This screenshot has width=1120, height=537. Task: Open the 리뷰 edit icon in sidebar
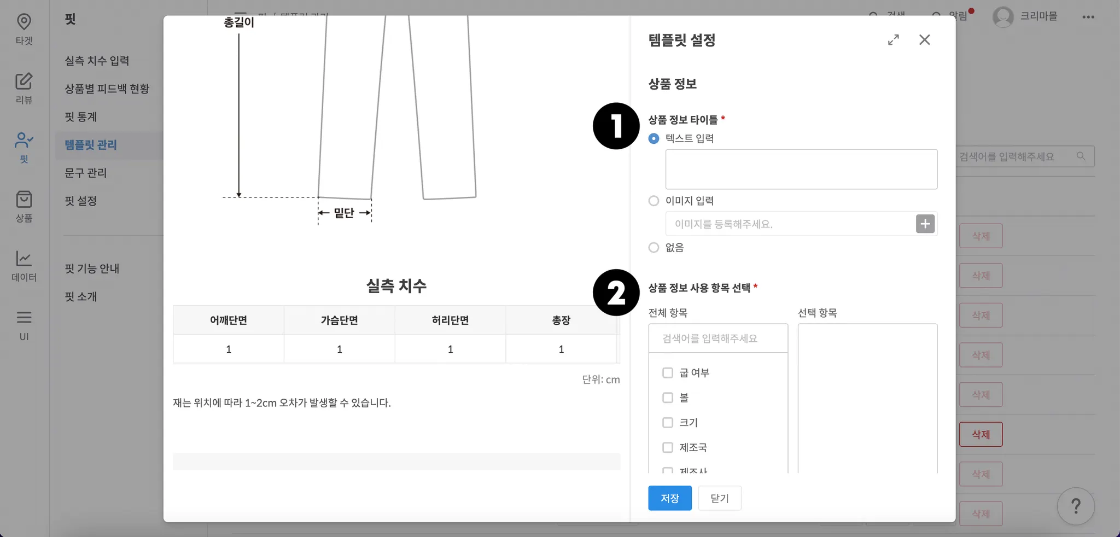[x=24, y=81]
